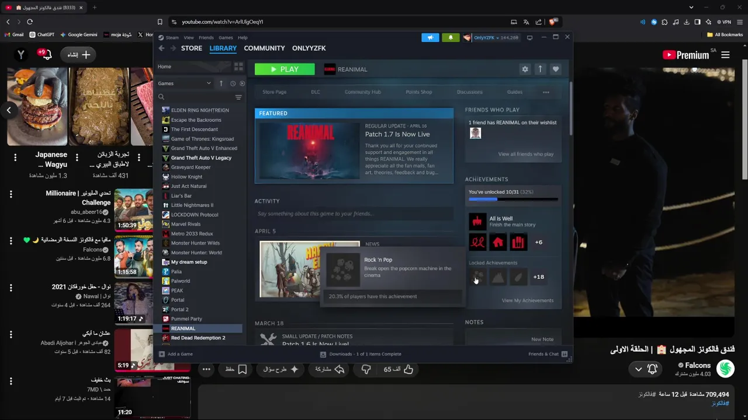Open the COMMUNITY tab in Steam

pyautogui.click(x=264, y=48)
